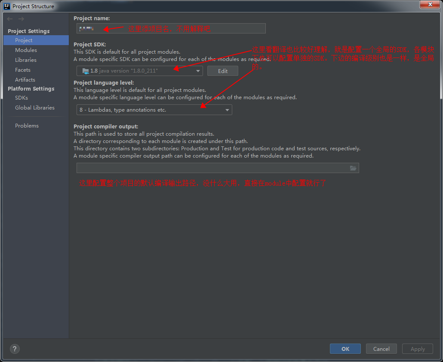Screen dimensions: 443x362
Task: Click the folder icon beside compiler output path
Action: [x=353, y=167]
